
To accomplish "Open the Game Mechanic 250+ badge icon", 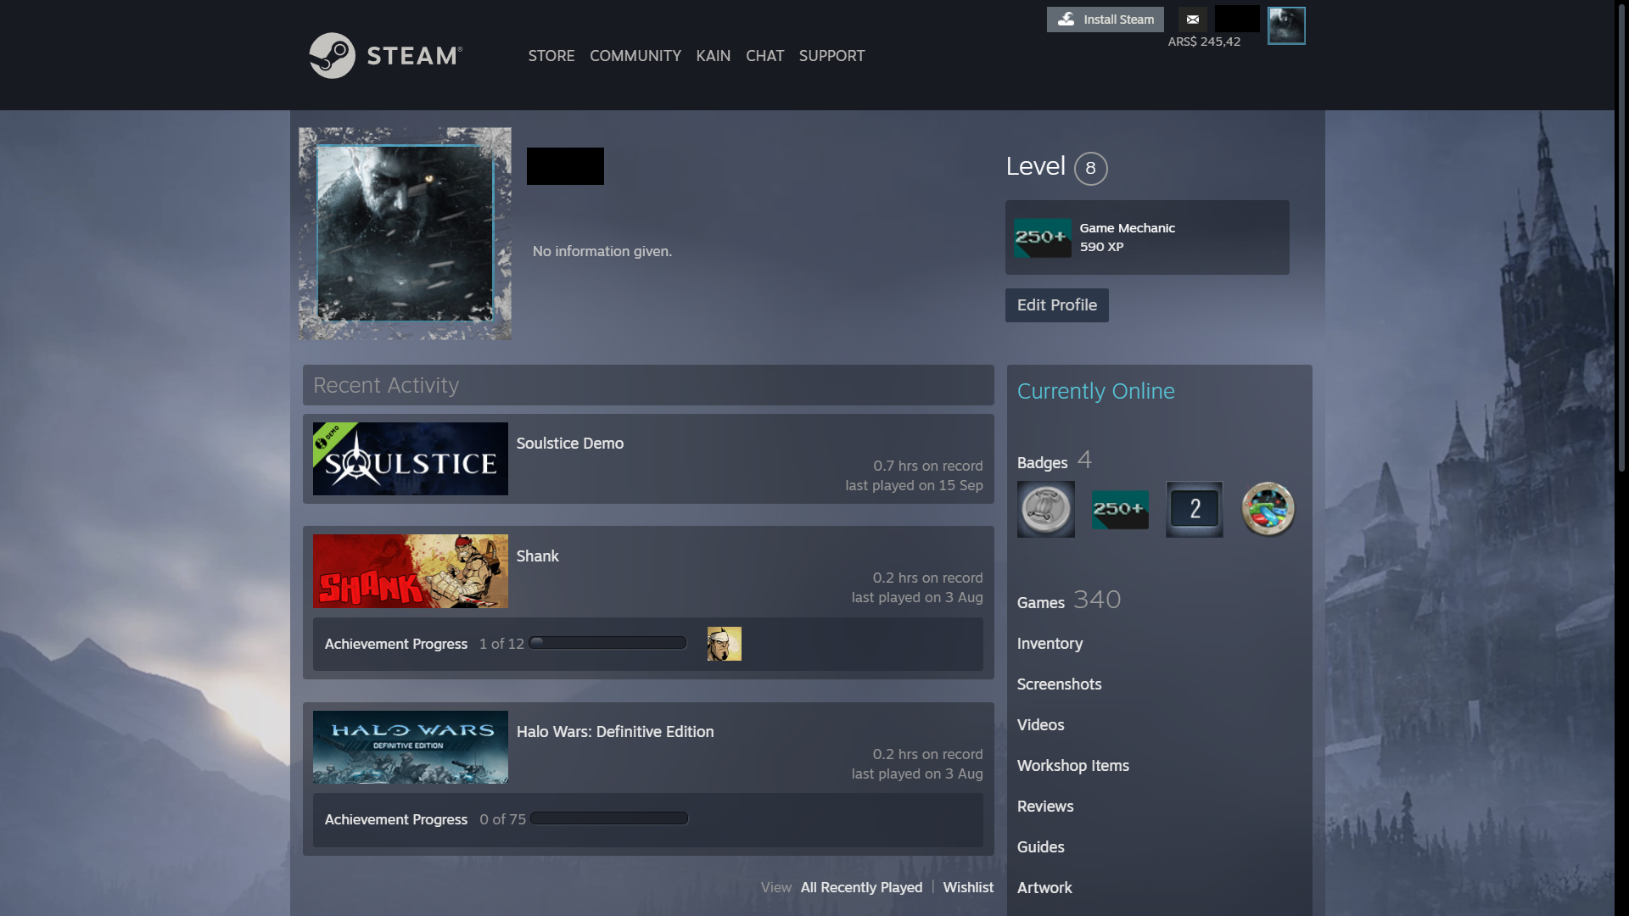I will click(x=1043, y=237).
